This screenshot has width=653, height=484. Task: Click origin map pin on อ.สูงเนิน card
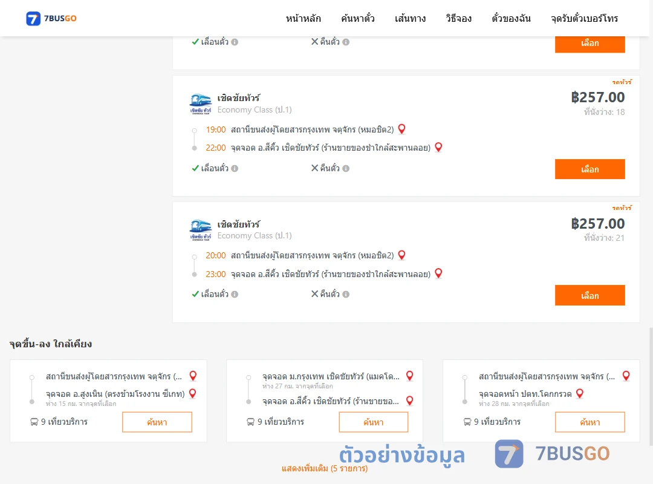[x=193, y=376]
